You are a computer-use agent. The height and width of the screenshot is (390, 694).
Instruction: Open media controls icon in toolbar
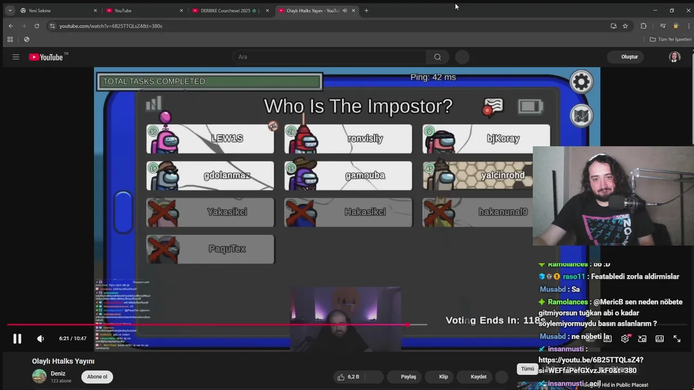[663, 26]
